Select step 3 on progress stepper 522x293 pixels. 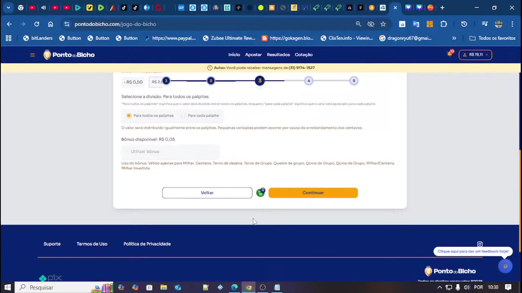pyautogui.click(x=260, y=81)
